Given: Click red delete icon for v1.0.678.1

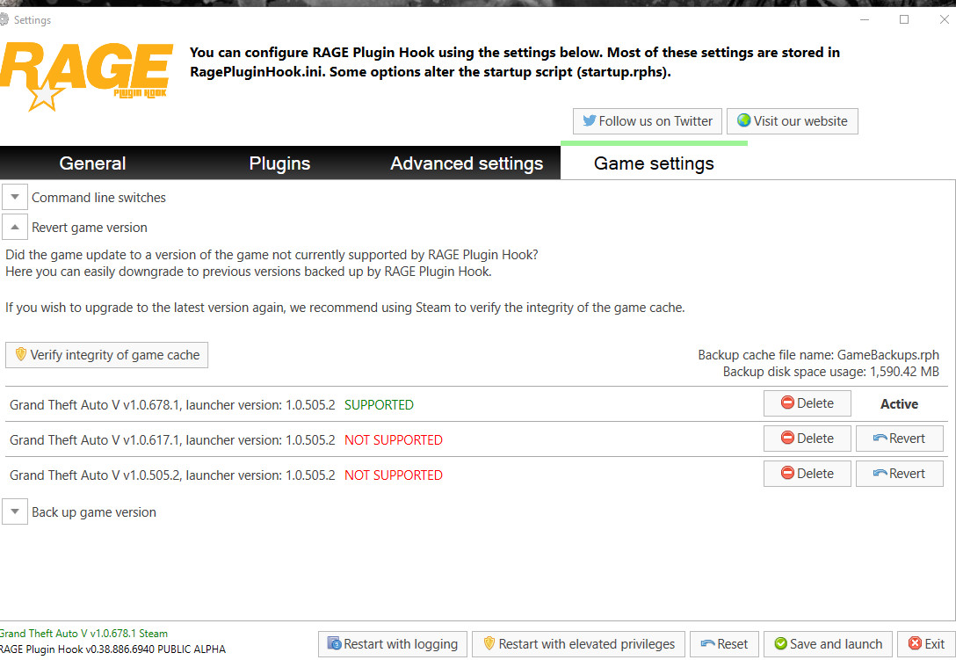Looking at the screenshot, I should click(x=787, y=403).
